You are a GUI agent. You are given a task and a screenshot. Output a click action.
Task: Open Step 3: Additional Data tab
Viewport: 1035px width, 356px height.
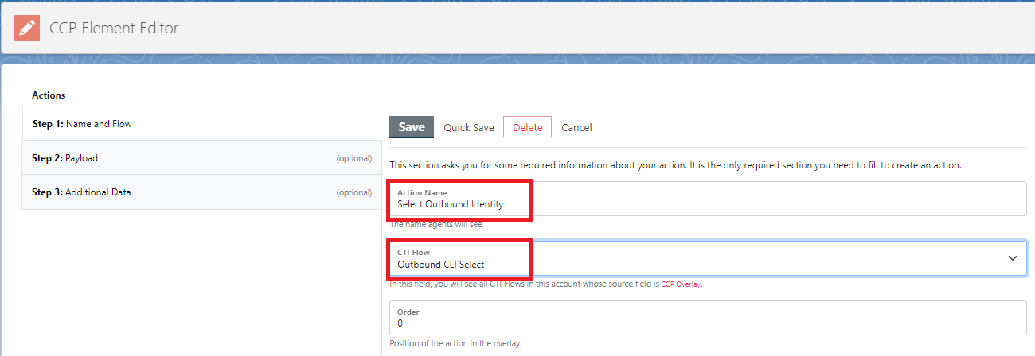tap(202, 192)
